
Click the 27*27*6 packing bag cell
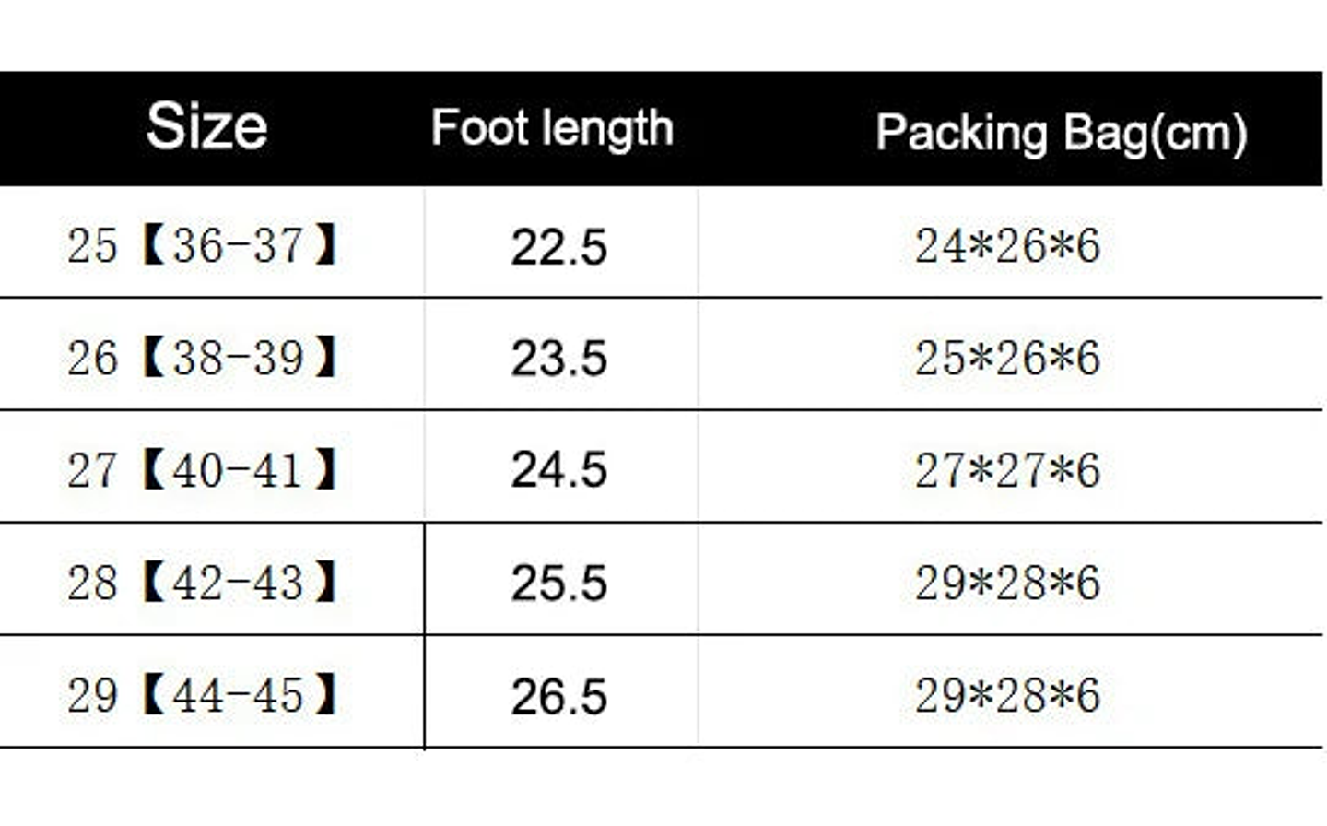[1007, 470]
